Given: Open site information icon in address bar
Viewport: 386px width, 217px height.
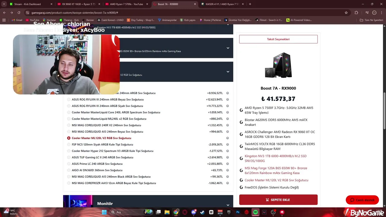Looking at the screenshot, I should click(27, 13).
